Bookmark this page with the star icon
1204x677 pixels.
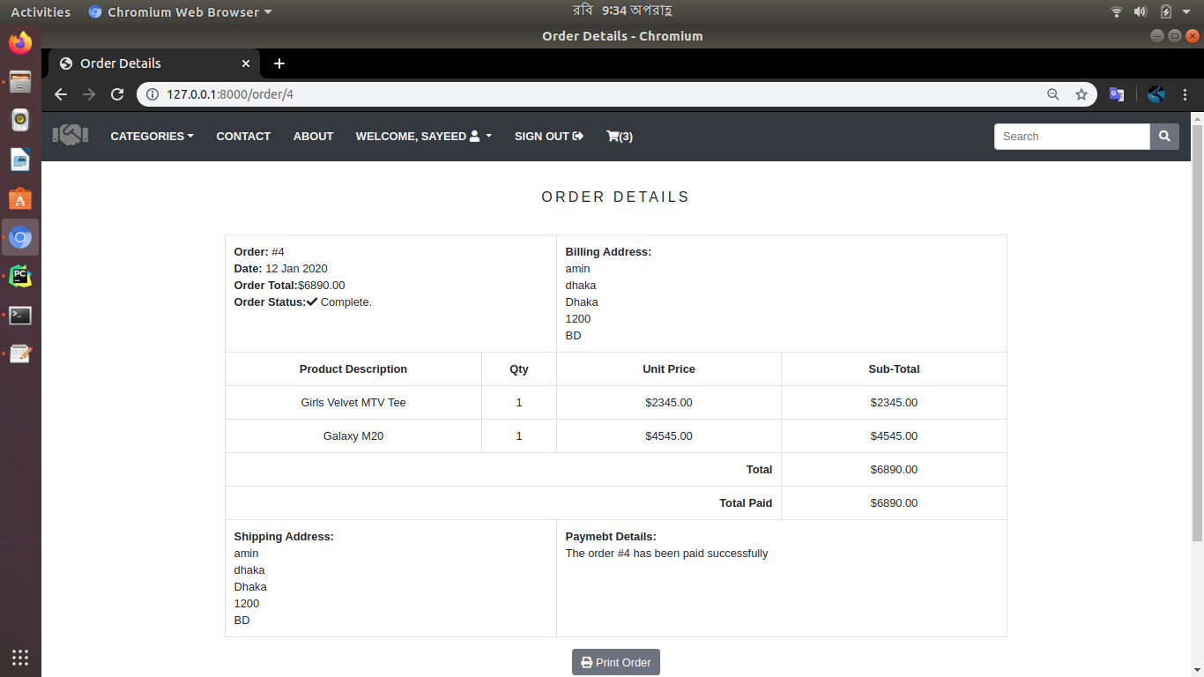tap(1081, 94)
